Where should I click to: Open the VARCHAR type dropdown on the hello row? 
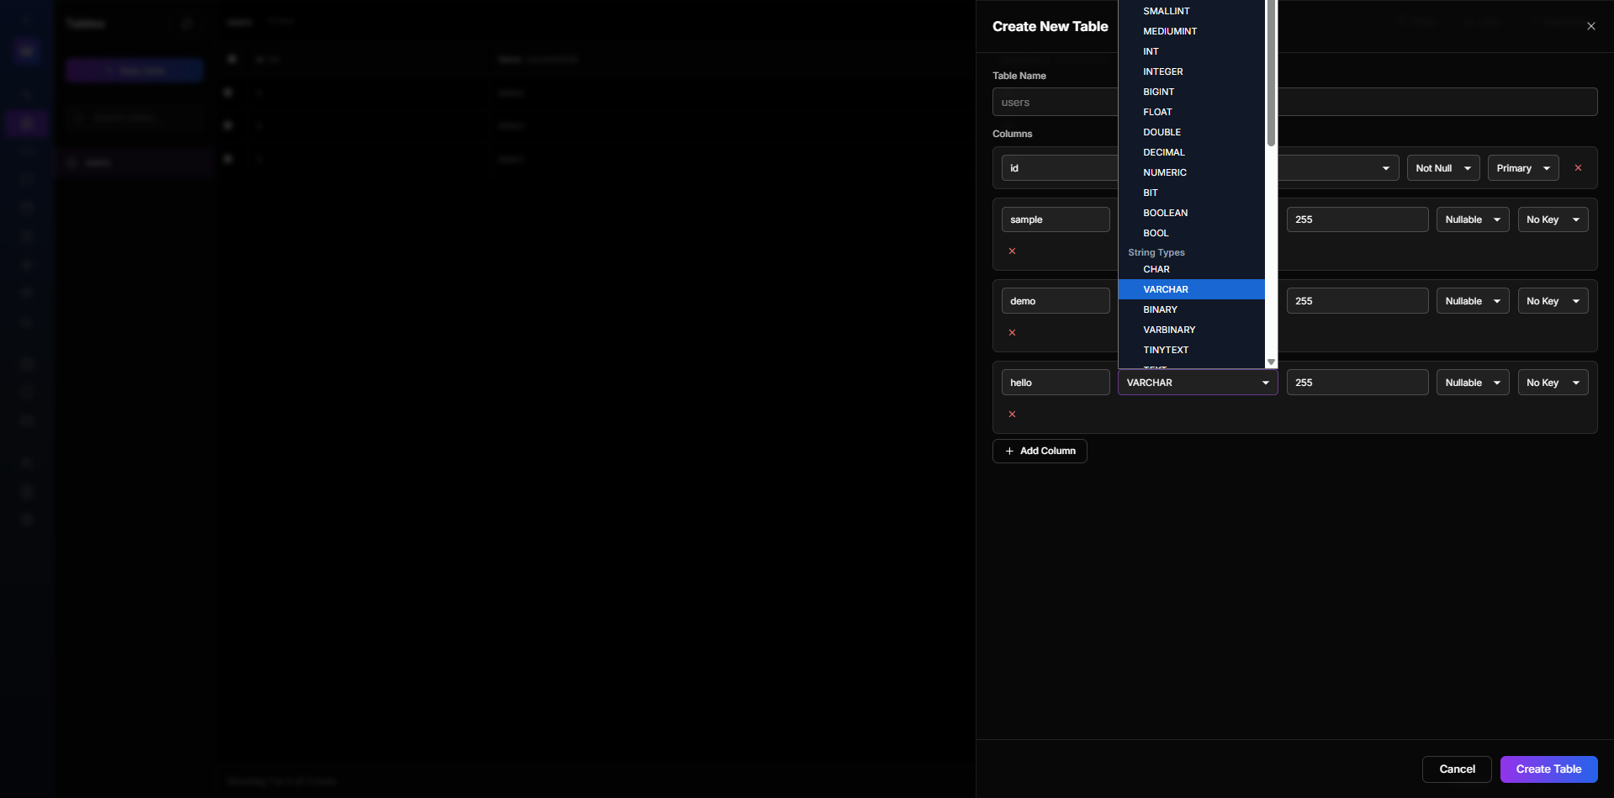1197,382
